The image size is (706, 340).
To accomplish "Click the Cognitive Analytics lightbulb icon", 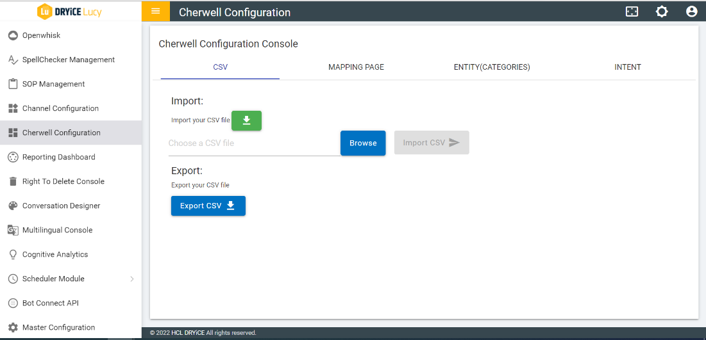I will (13, 254).
